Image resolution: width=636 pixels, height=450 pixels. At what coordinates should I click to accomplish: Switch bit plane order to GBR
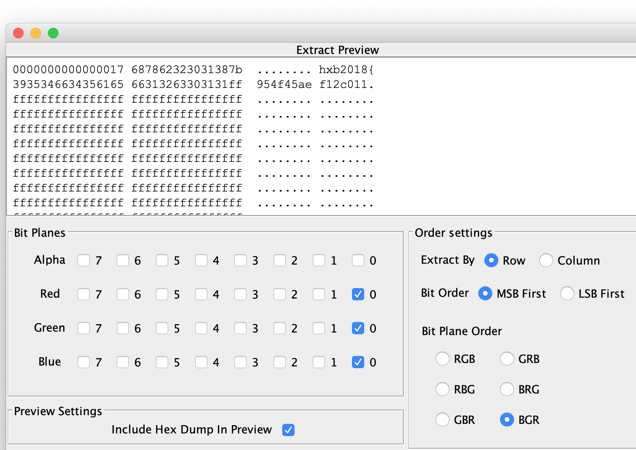click(x=443, y=420)
